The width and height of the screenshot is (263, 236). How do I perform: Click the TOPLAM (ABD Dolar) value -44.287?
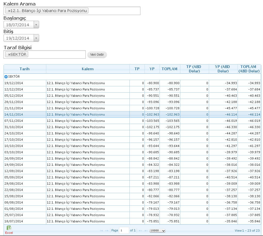[x=254, y=133]
